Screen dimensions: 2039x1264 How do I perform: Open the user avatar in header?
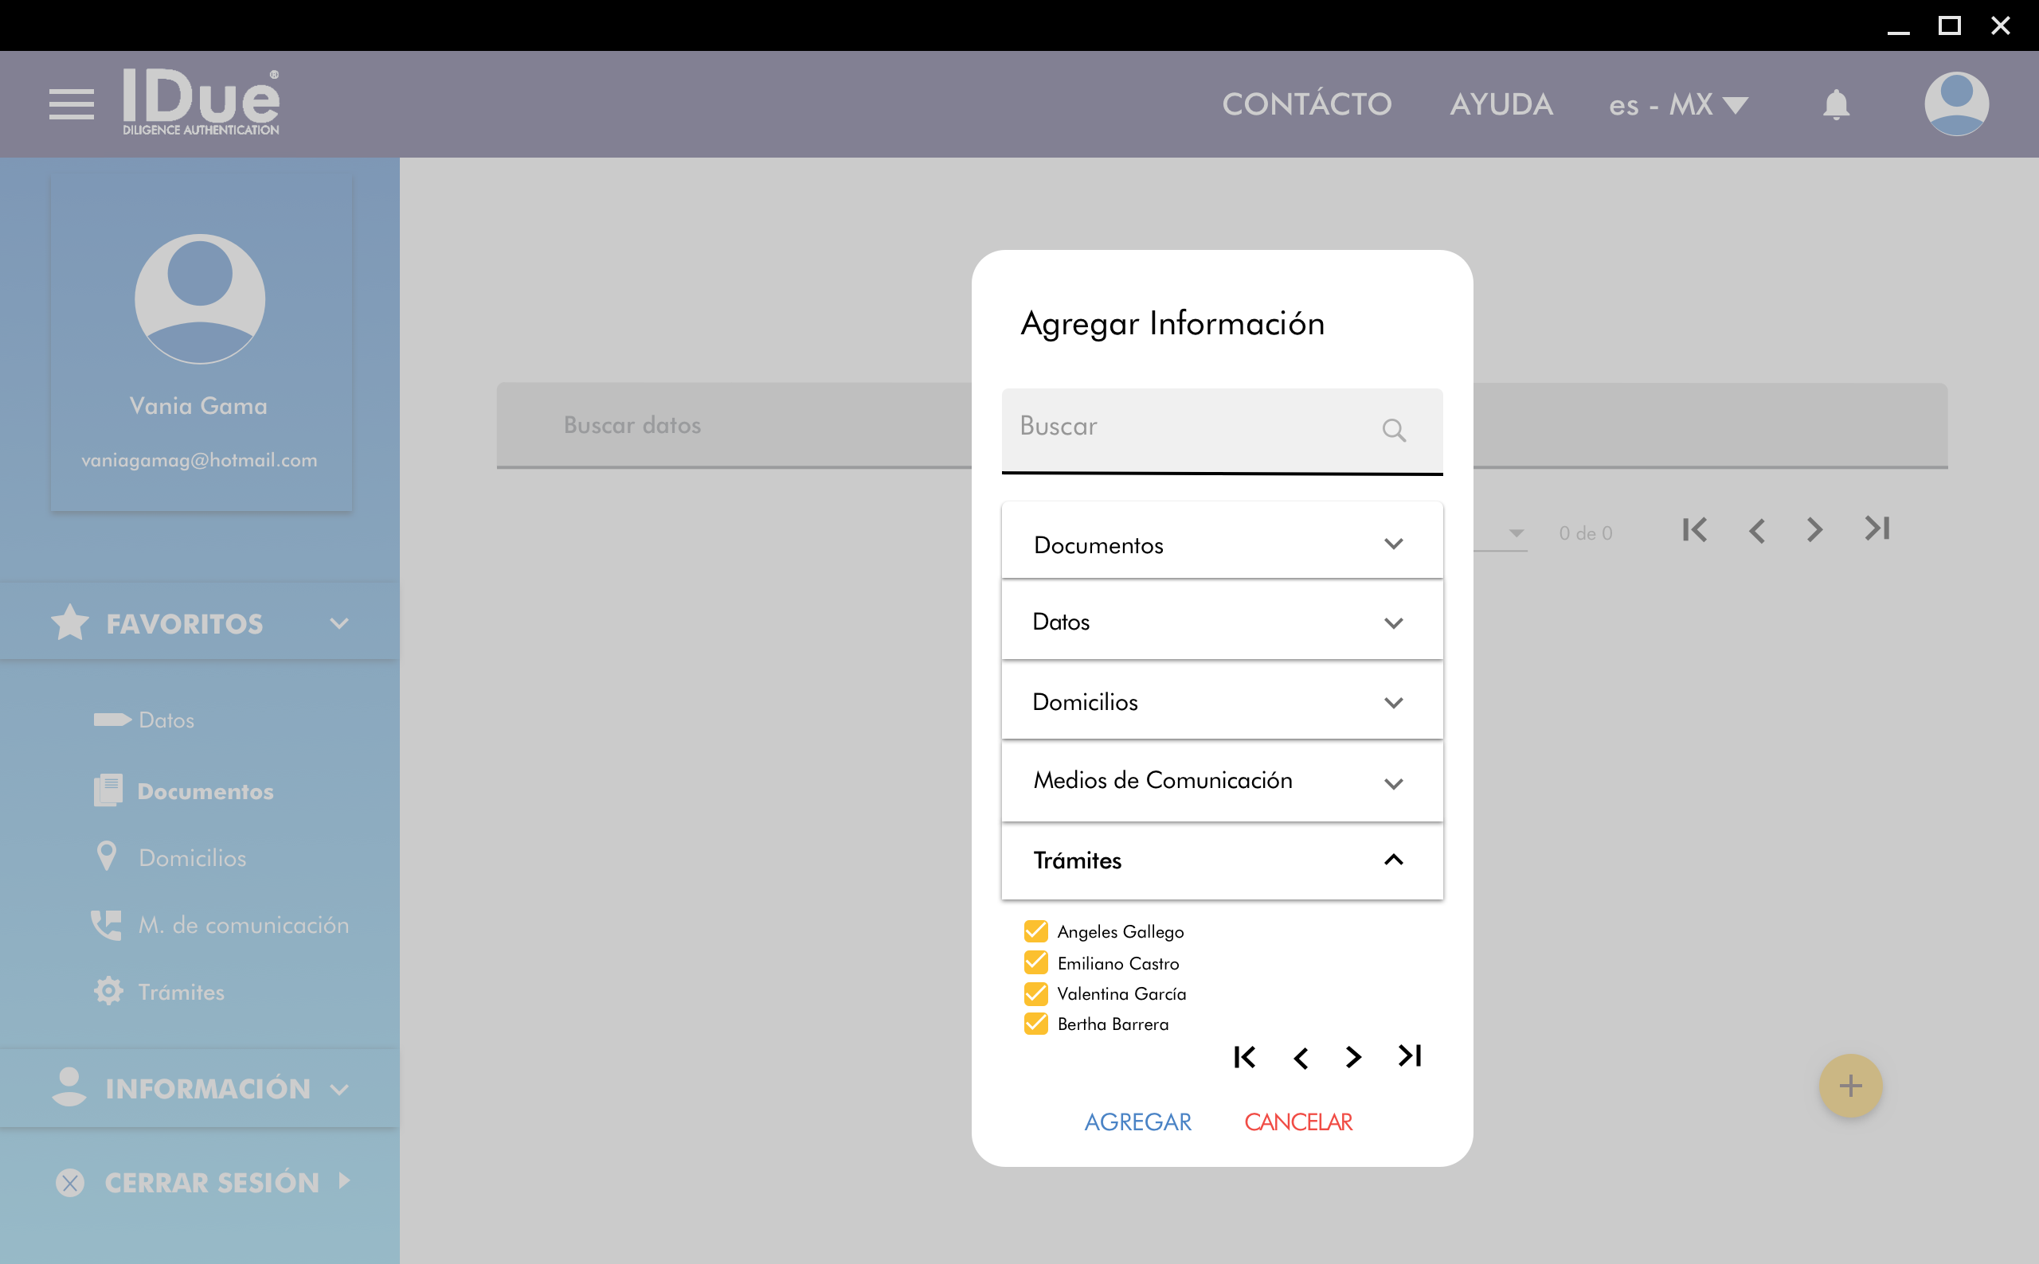point(1955,103)
